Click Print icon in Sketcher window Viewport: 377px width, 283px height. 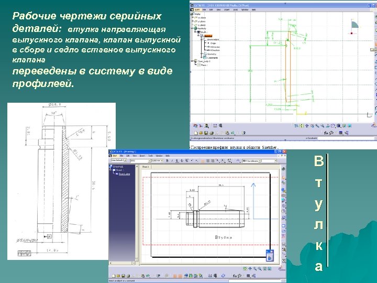[x=212, y=133]
